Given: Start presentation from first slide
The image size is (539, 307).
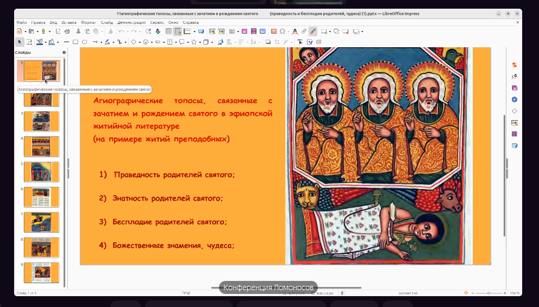Looking at the screenshot, I should coord(212,32).
